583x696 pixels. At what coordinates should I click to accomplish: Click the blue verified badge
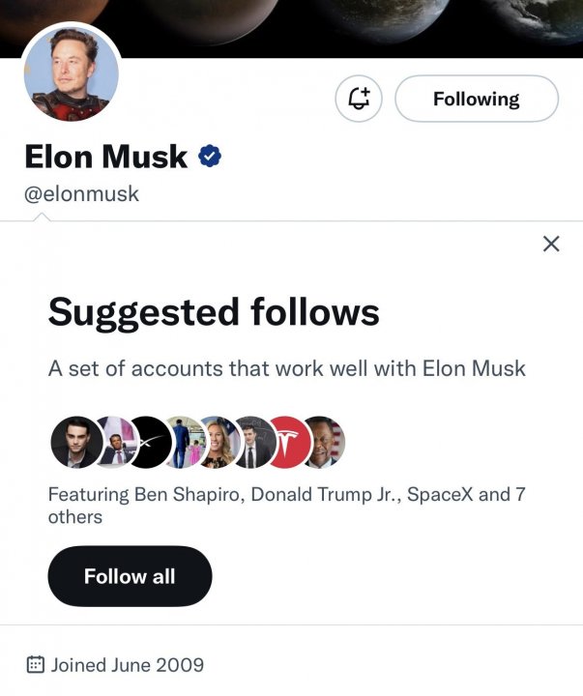[210, 156]
